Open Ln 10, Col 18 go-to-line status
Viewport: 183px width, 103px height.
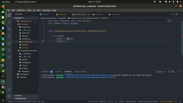[x=93, y=102]
